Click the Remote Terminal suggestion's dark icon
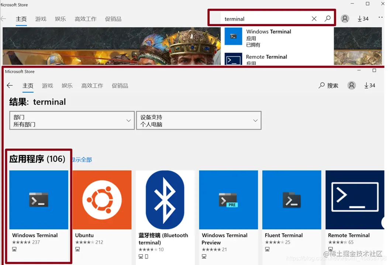This screenshot has width=390, height=265. pos(233,59)
